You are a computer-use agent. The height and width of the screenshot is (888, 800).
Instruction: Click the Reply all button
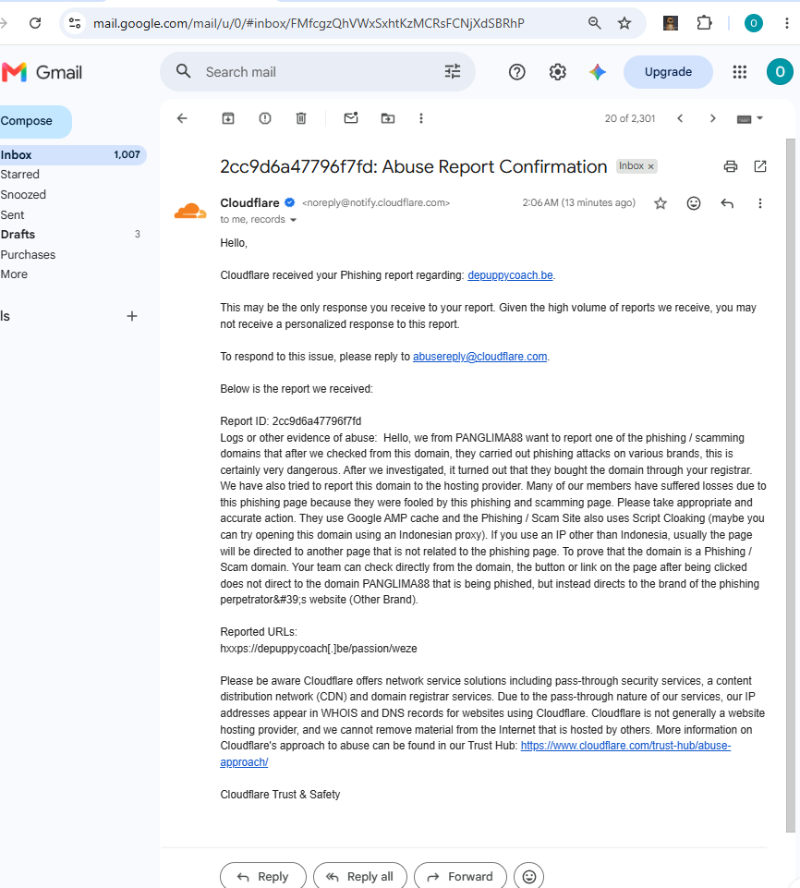click(x=360, y=877)
